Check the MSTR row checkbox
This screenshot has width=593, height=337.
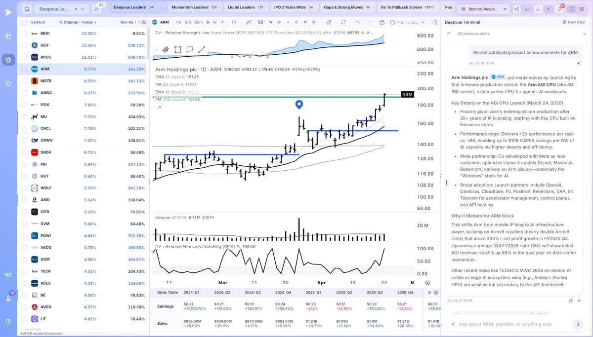tap(24, 81)
